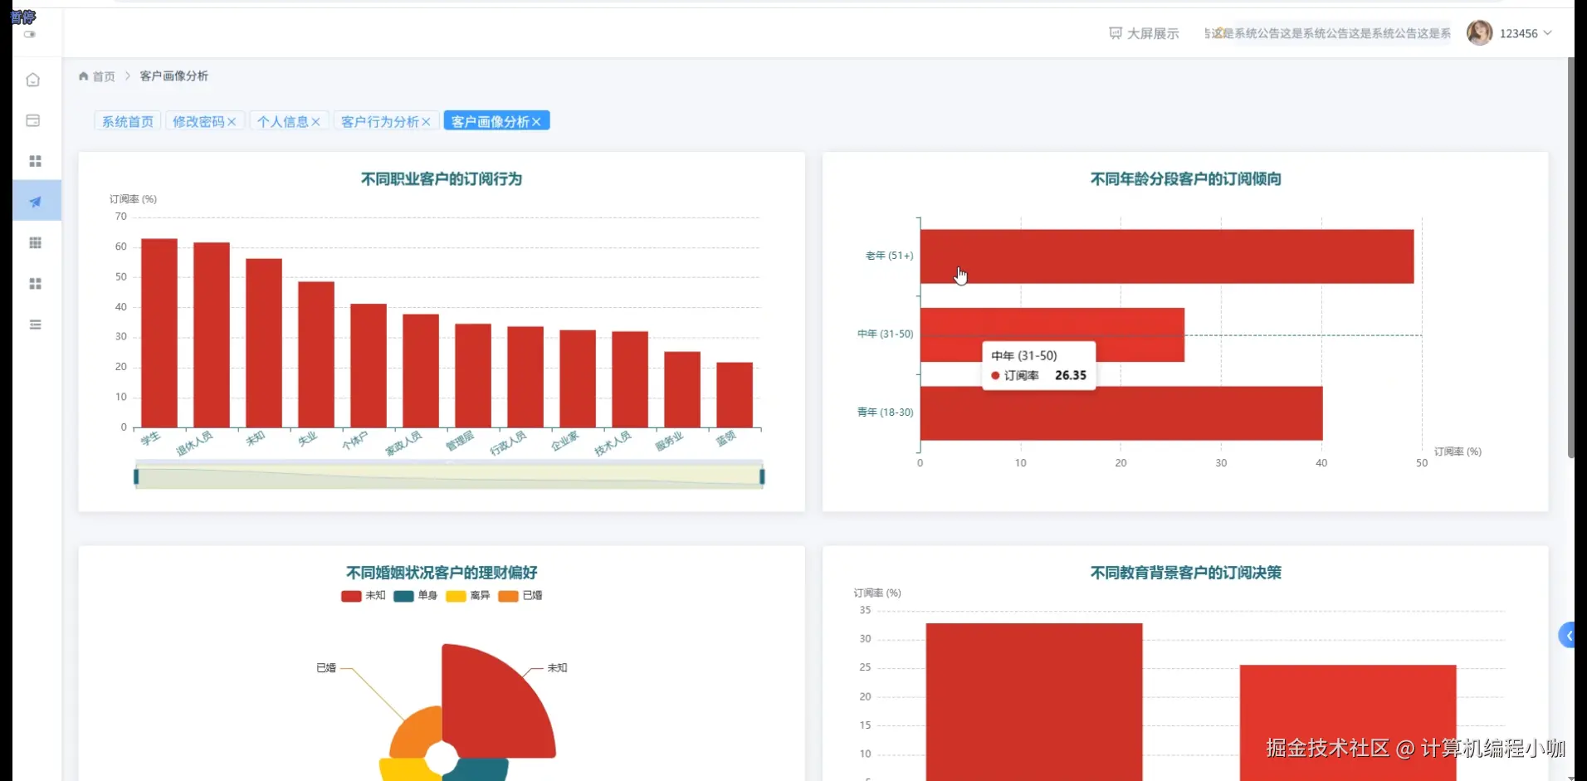Toggle the small sidebar collapse switch at top left

[x=30, y=34]
